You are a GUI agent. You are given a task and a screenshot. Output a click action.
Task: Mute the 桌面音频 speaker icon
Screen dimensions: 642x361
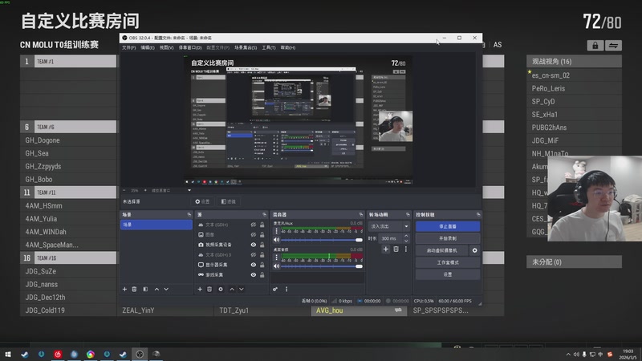(x=277, y=266)
